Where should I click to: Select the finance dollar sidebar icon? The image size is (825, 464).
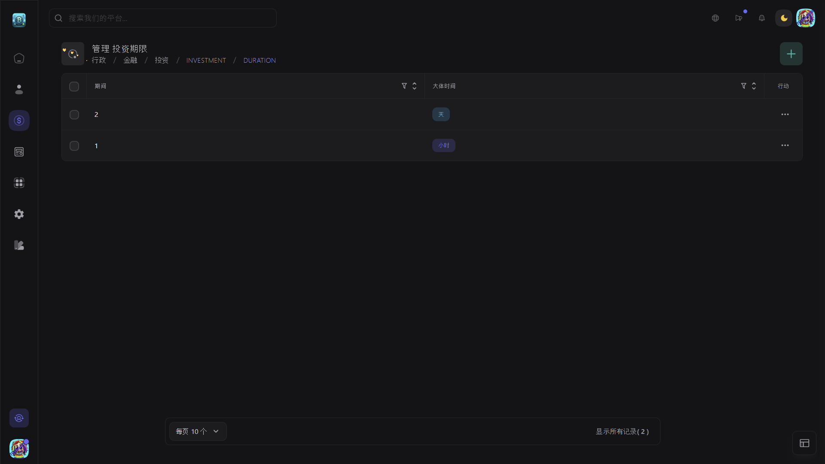pos(19,121)
